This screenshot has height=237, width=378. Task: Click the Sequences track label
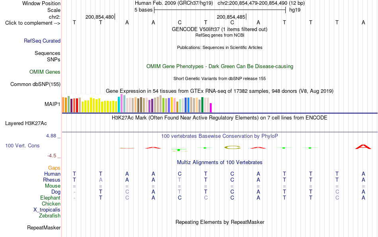(47, 53)
